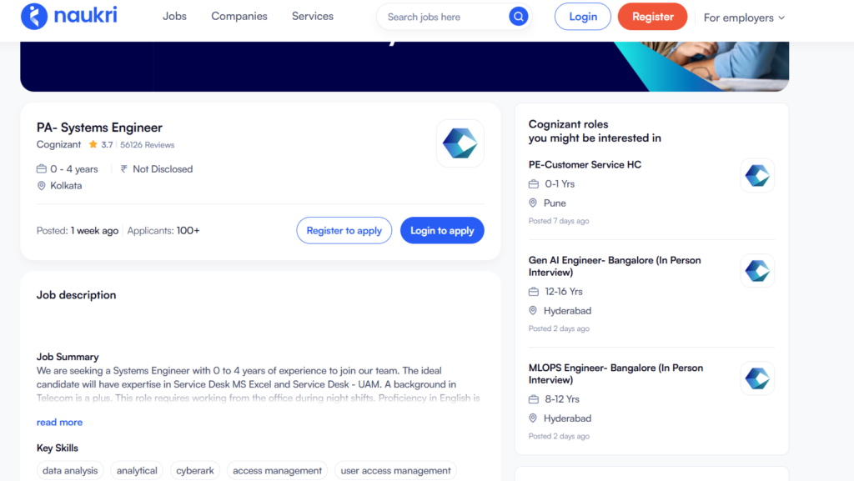This screenshot has height=481, width=854.
Task: Select the access management skill tag
Action: point(277,470)
